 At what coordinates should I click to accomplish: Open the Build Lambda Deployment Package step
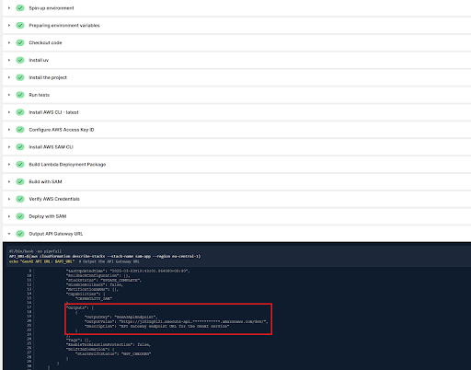(67, 165)
